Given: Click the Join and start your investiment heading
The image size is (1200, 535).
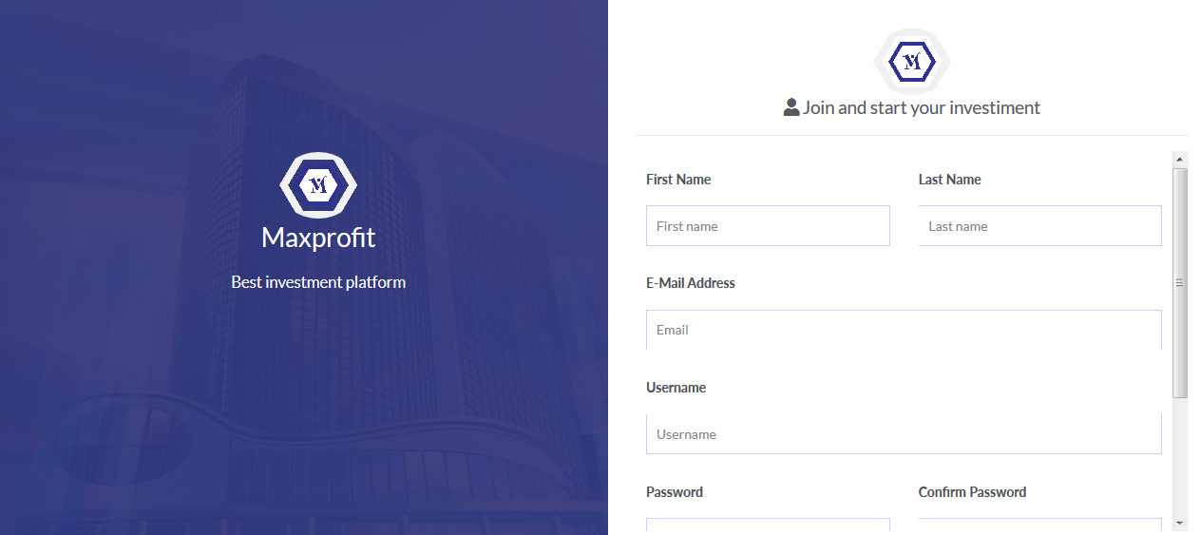Looking at the screenshot, I should point(922,107).
